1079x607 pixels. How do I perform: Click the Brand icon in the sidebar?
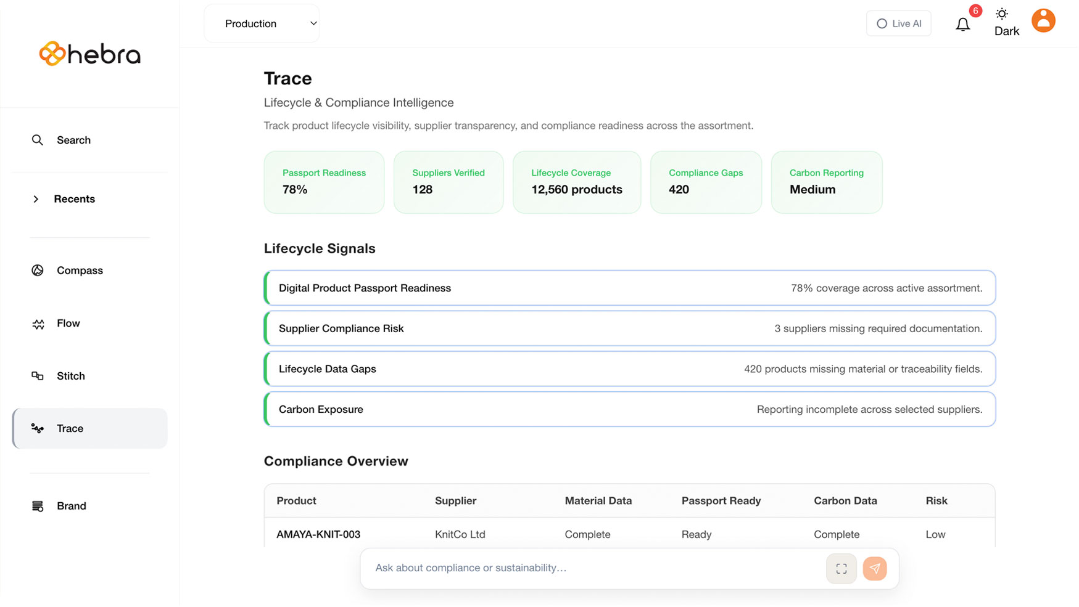[38, 505]
